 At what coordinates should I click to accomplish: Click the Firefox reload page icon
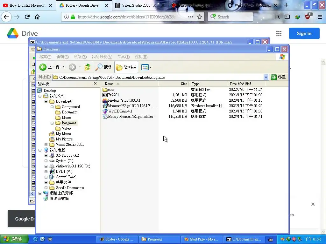[x=27, y=17]
